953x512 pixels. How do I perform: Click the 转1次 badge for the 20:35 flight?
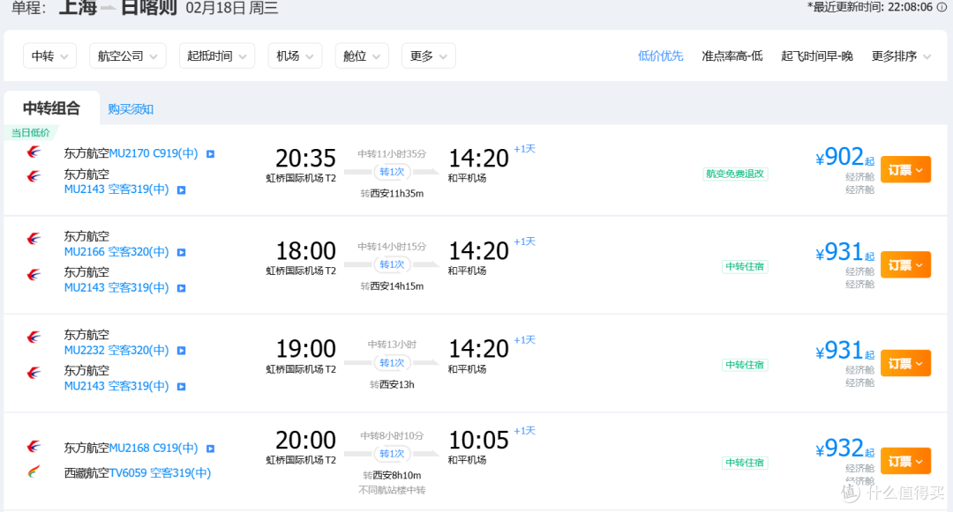click(x=392, y=173)
